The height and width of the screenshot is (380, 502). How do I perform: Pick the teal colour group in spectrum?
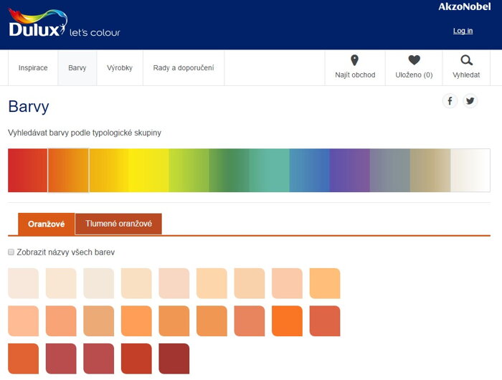(x=269, y=171)
